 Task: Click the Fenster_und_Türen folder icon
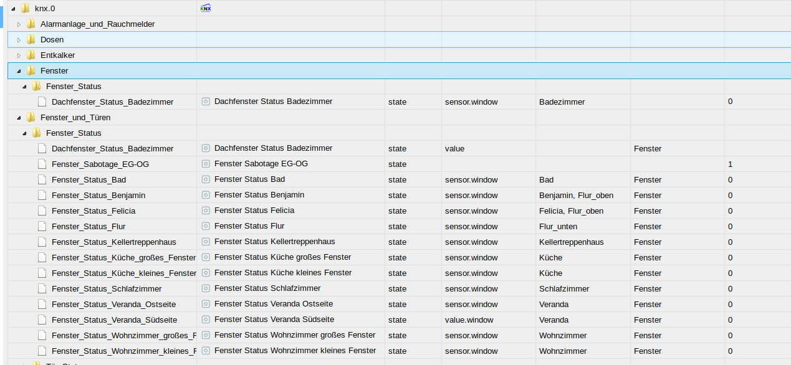pyautogui.click(x=31, y=117)
